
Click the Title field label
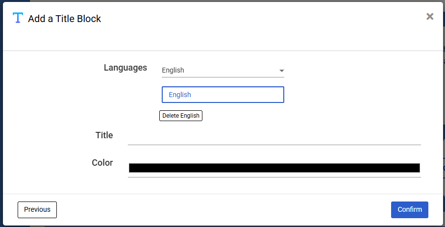[104, 135]
